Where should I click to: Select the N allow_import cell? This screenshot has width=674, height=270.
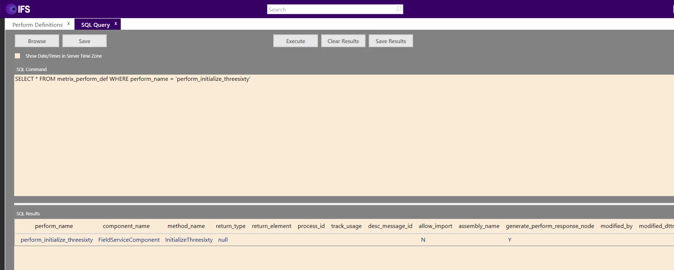(423, 240)
